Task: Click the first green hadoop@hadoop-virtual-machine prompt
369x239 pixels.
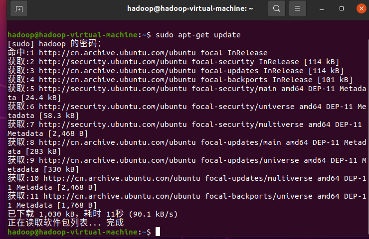Action: tap(72, 35)
